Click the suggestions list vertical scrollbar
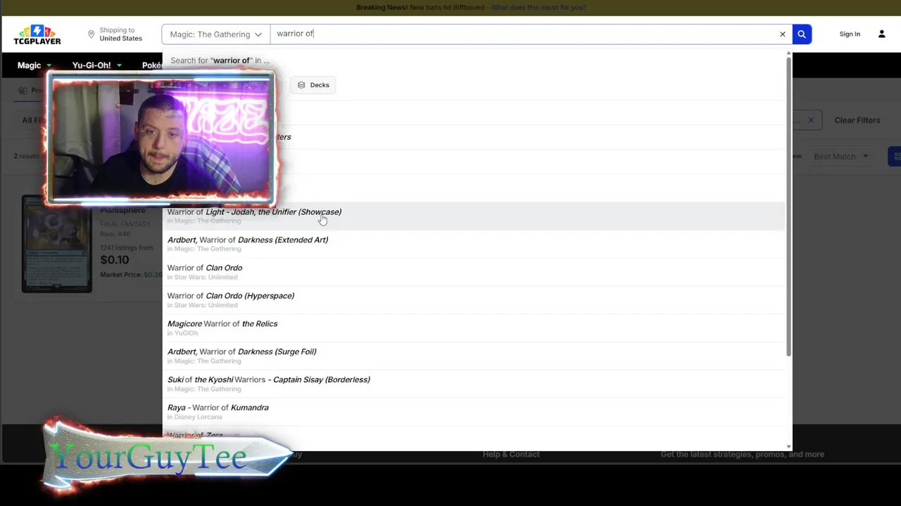This screenshot has height=506, width=901. point(788,207)
